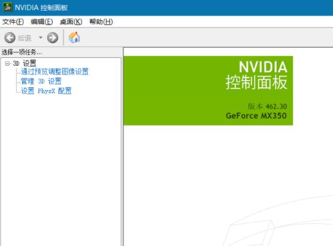The width and height of the screenshot is (333, 246).
Task: Click the NVIDIA app icon in title bar
Action: pos(7,7)
